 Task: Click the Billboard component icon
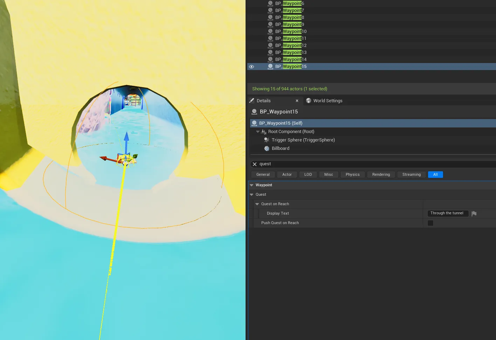[x=267, y=148]
